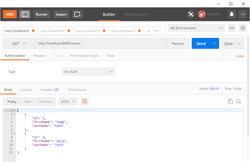
Task: Open environment quick look eye
Action: 232,28
